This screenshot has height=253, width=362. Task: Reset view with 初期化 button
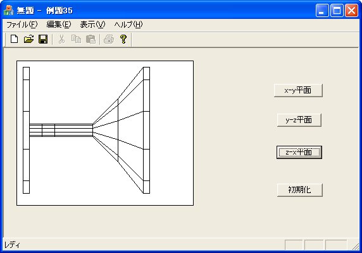click(300, 190)
